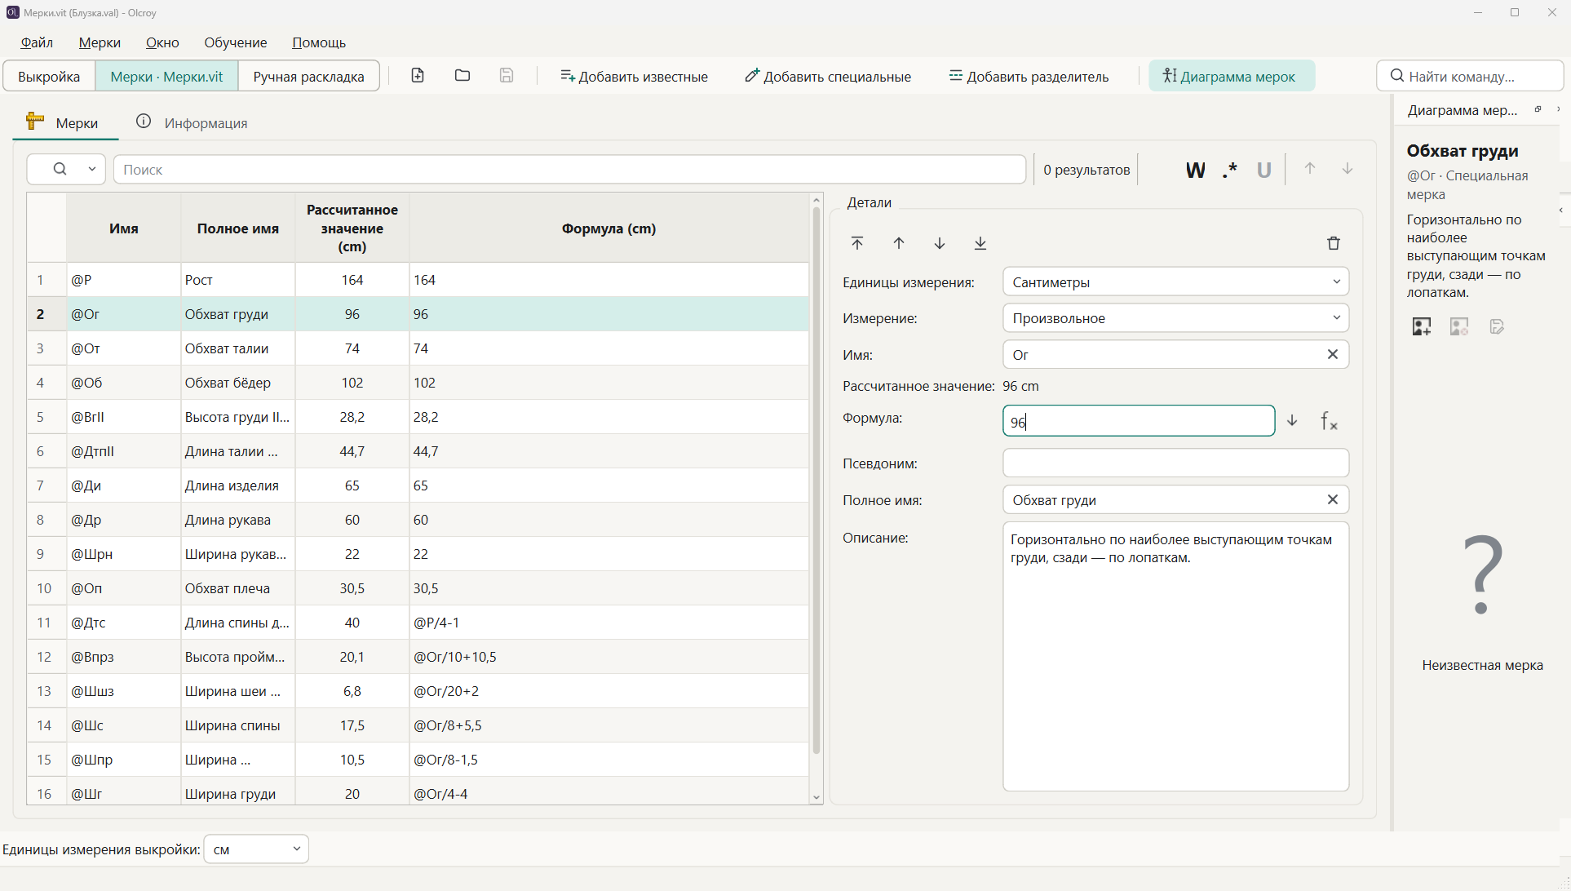The image size is (1571, 891).
Task: Move measurement up in details panel
Action: pos(899,243)
